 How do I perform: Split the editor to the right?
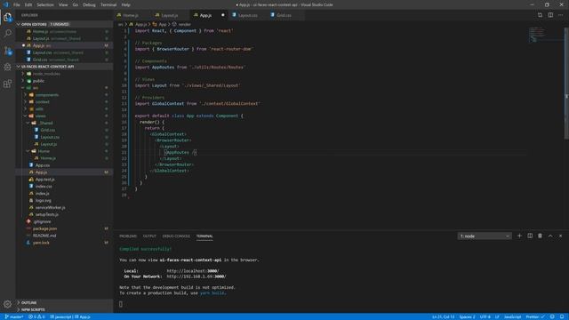pos(550,15)
